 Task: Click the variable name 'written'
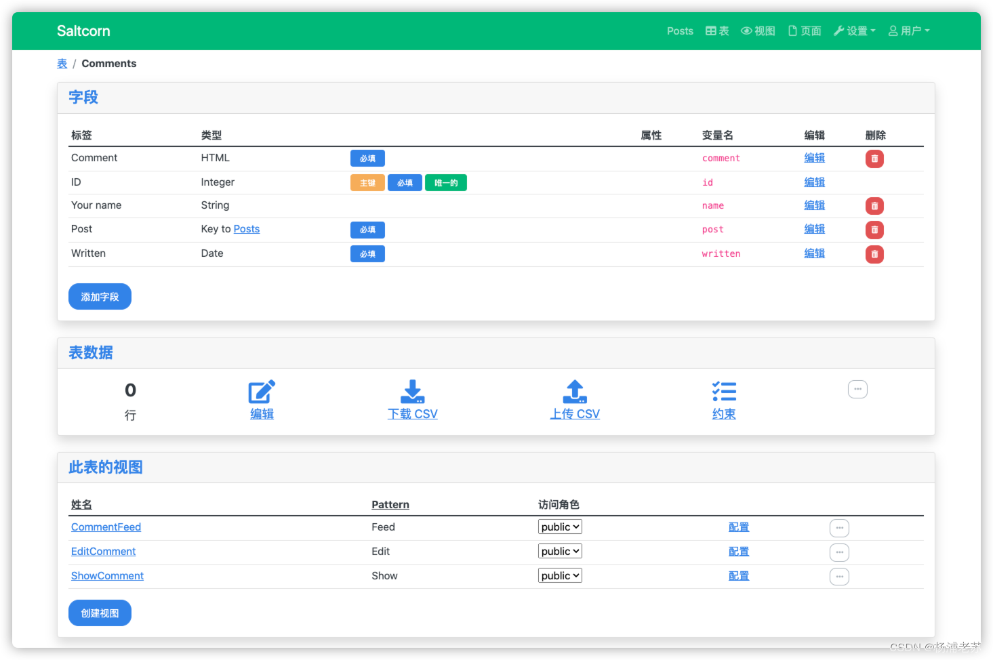721,253
